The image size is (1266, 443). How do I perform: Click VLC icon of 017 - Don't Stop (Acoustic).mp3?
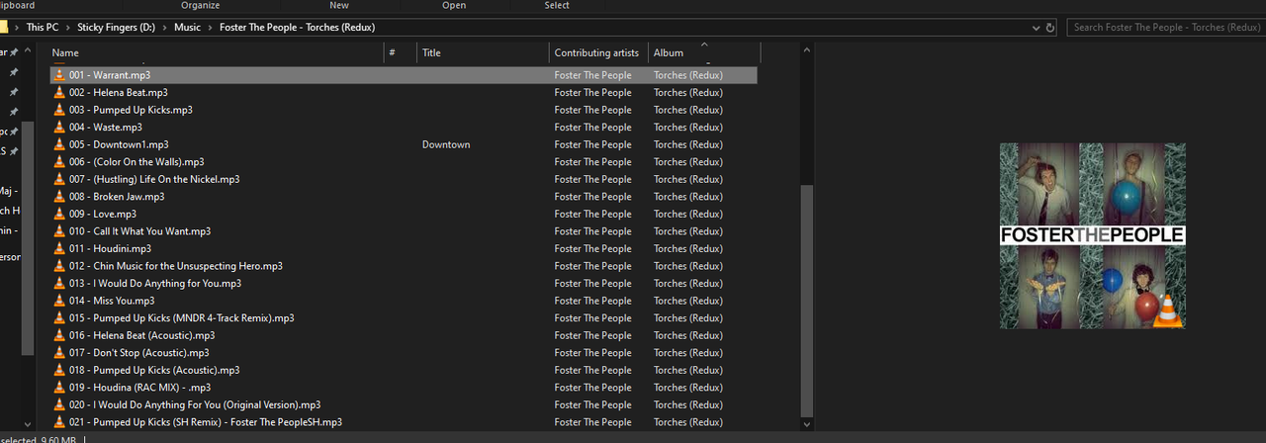[59, 352]
